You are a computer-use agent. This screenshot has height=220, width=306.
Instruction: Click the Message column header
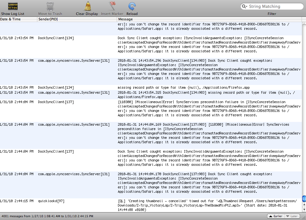coord(209,19)
